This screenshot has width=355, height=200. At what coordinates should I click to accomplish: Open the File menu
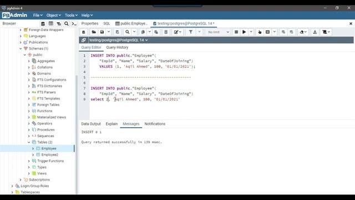tap(38, 15)
